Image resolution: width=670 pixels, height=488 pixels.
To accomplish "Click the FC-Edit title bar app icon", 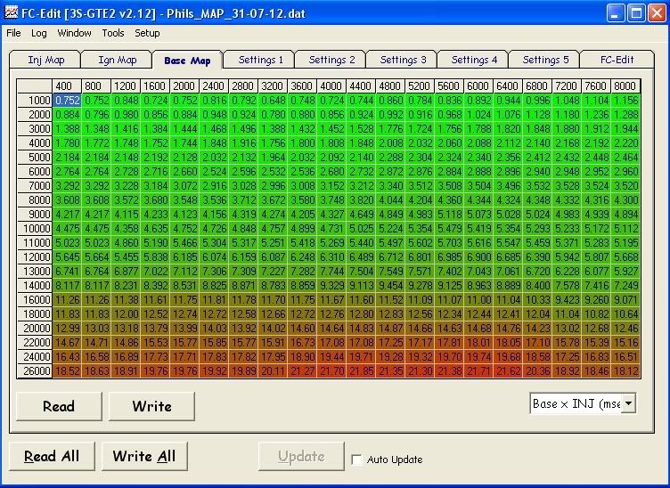I will [11, 12].
